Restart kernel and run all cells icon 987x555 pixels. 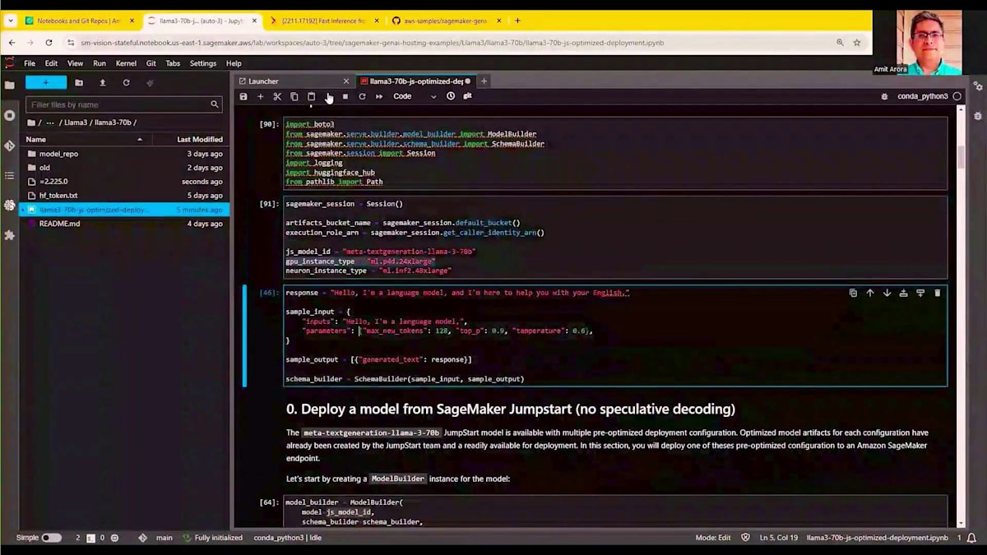[379, 96]
